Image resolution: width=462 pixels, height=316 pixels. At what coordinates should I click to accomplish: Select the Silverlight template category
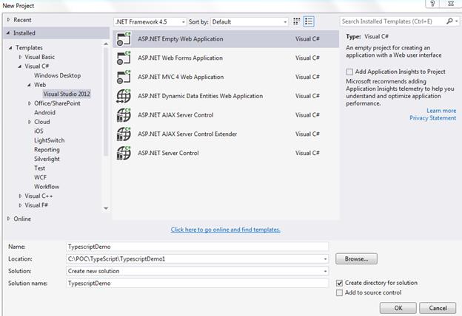47,159
